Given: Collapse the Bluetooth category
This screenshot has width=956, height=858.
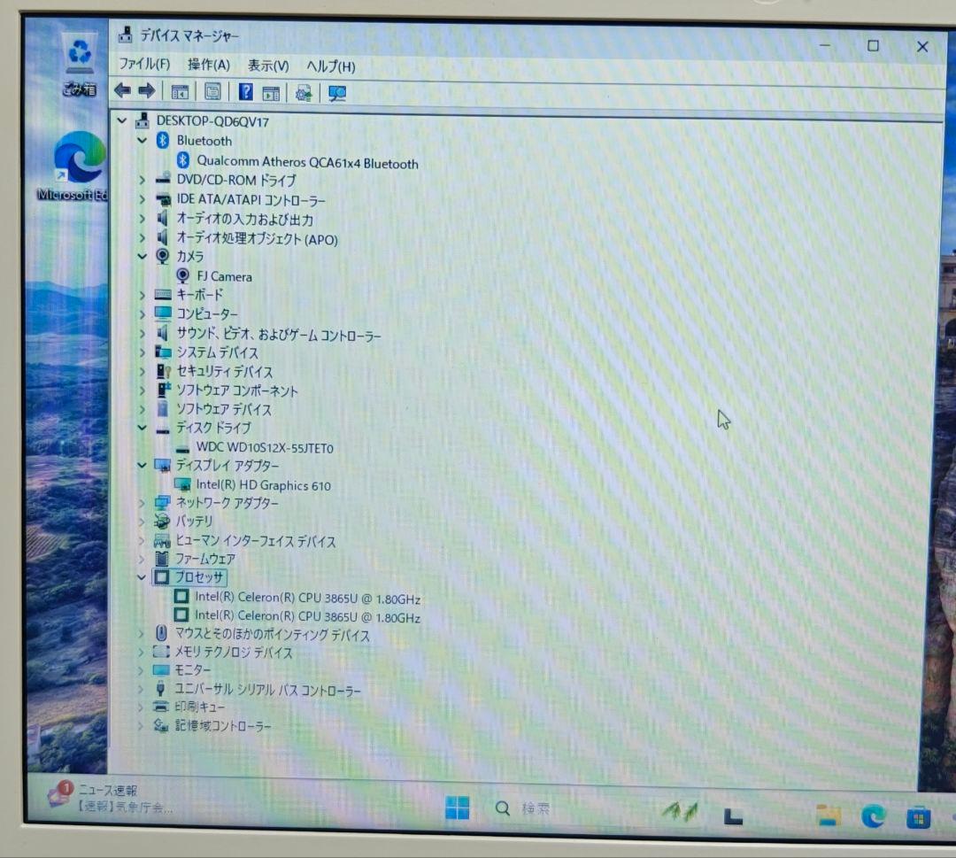Looking at the screenshot, I should pos(142,140).
